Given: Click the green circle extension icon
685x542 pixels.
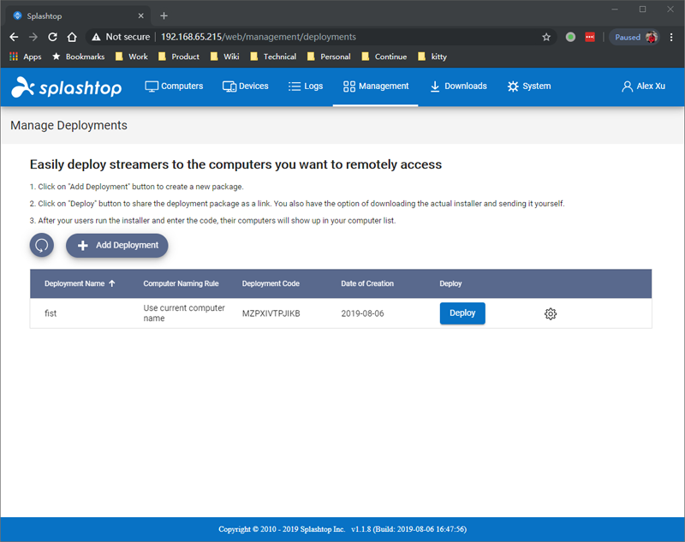Looking at the screenshot, I should 570,37.
